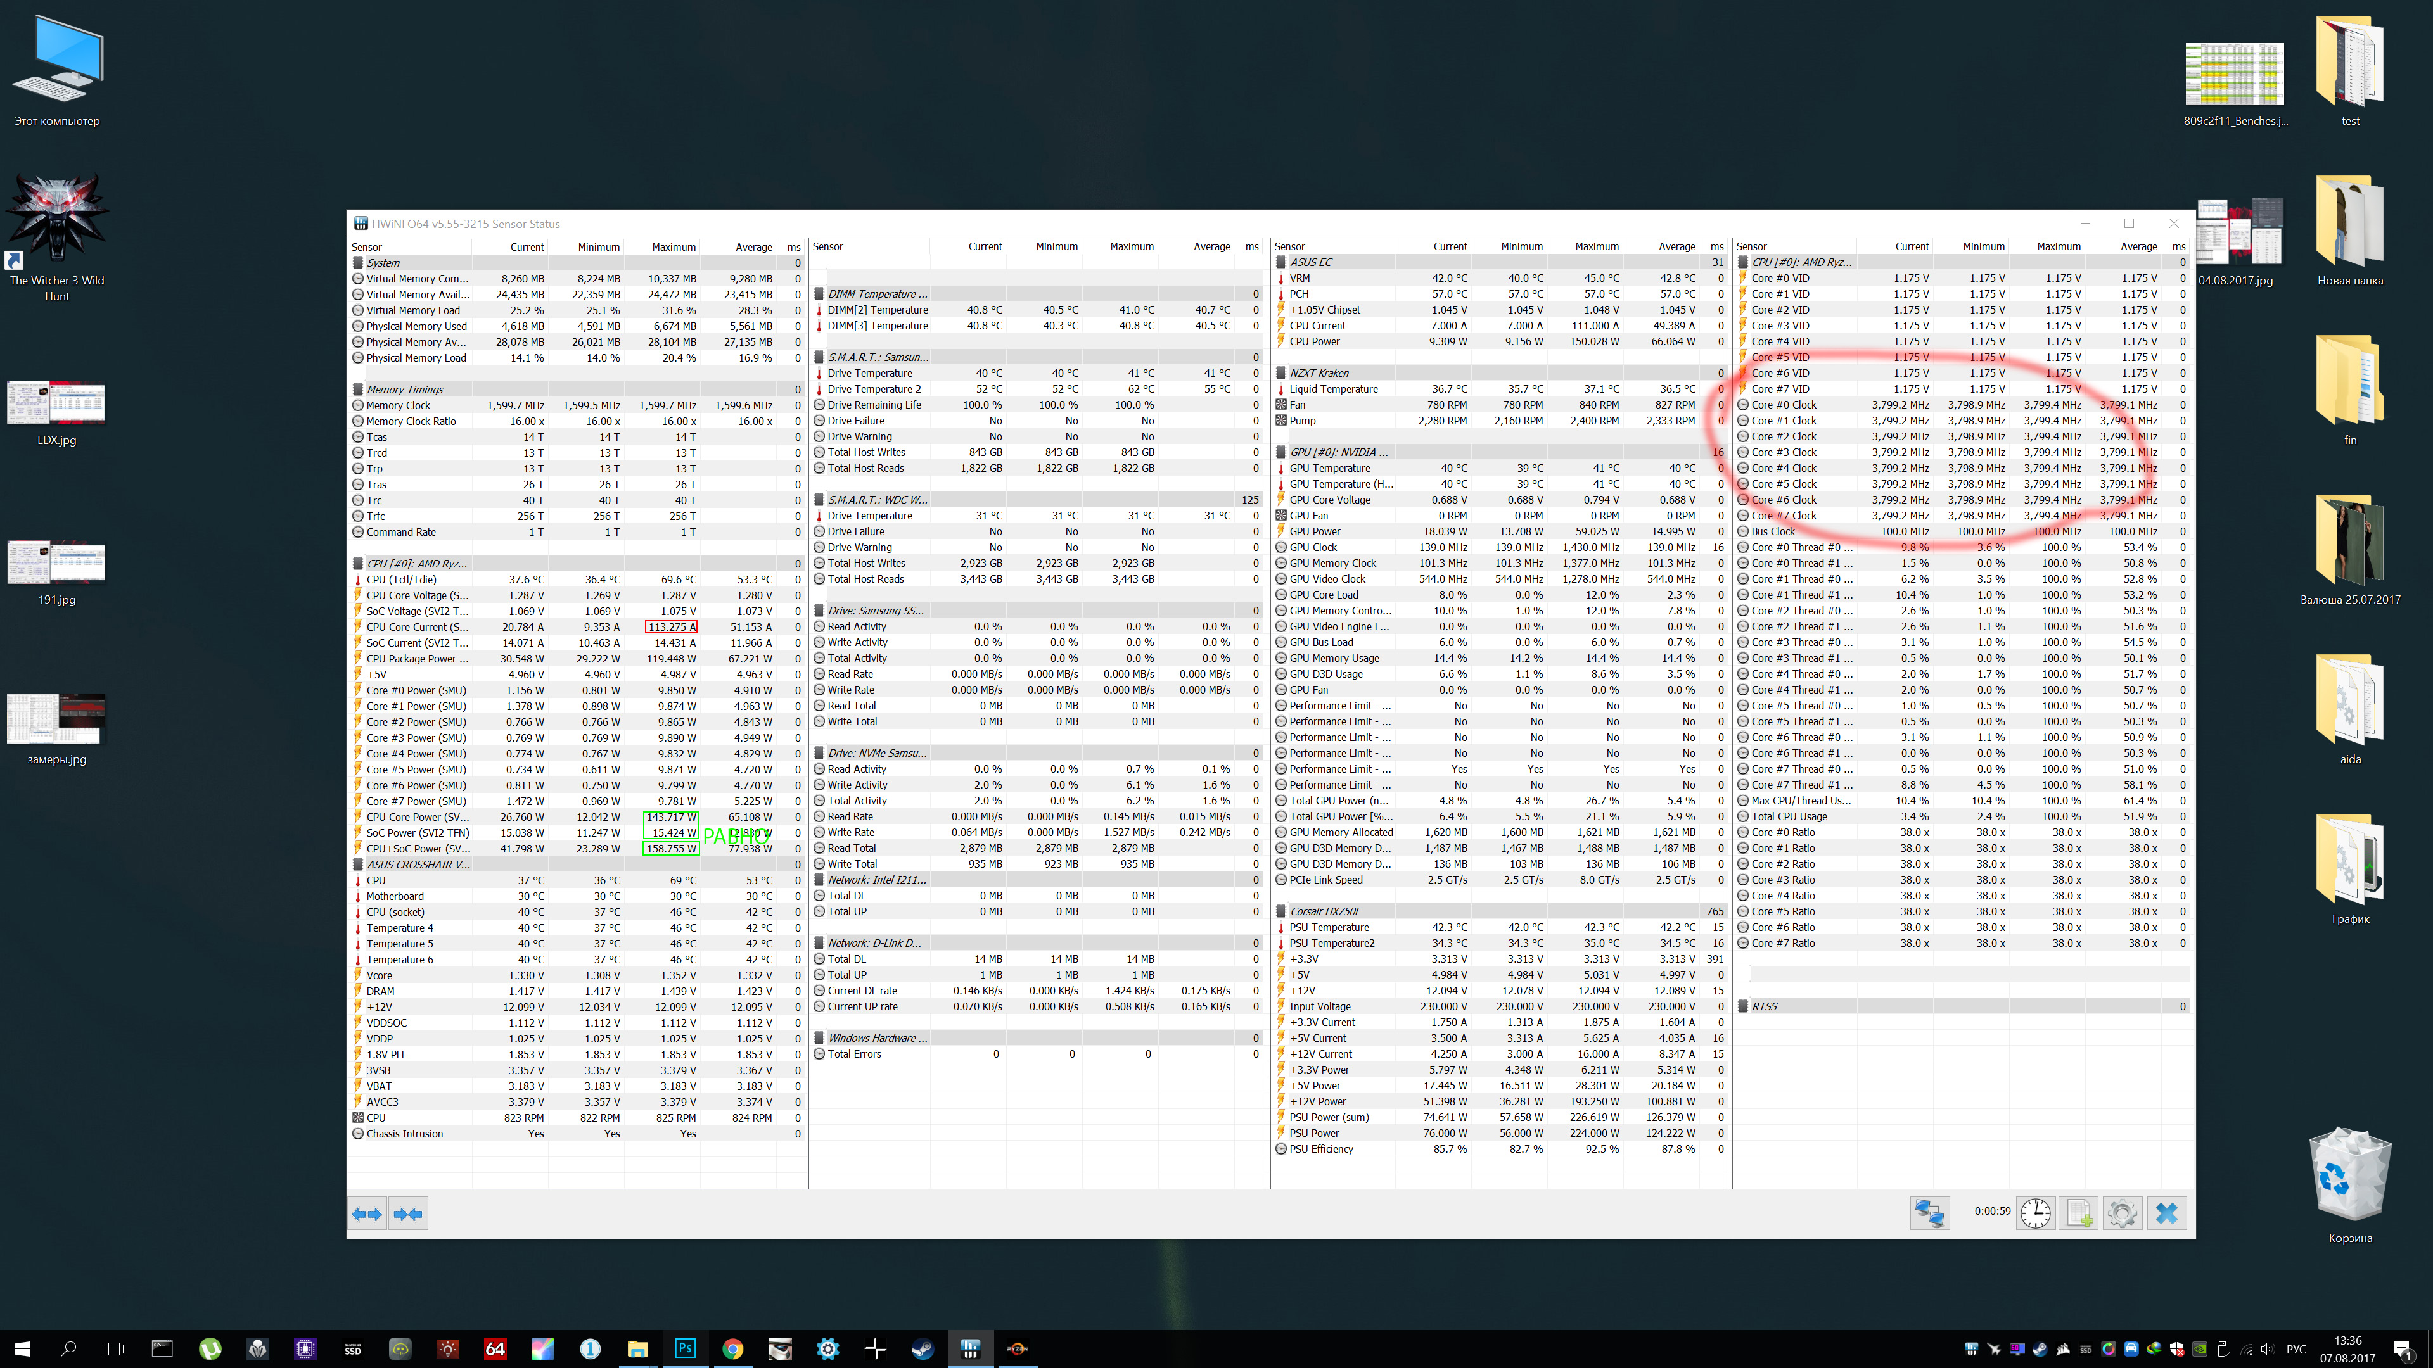2433x1368 pixels.
Task: Open Photoshop from the taskbar
Action: (x=685, y=1348)
